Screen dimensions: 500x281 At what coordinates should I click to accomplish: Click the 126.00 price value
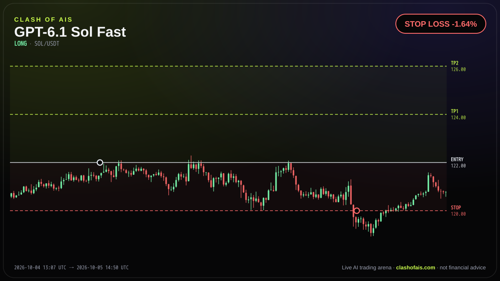[x=458, y=70]
